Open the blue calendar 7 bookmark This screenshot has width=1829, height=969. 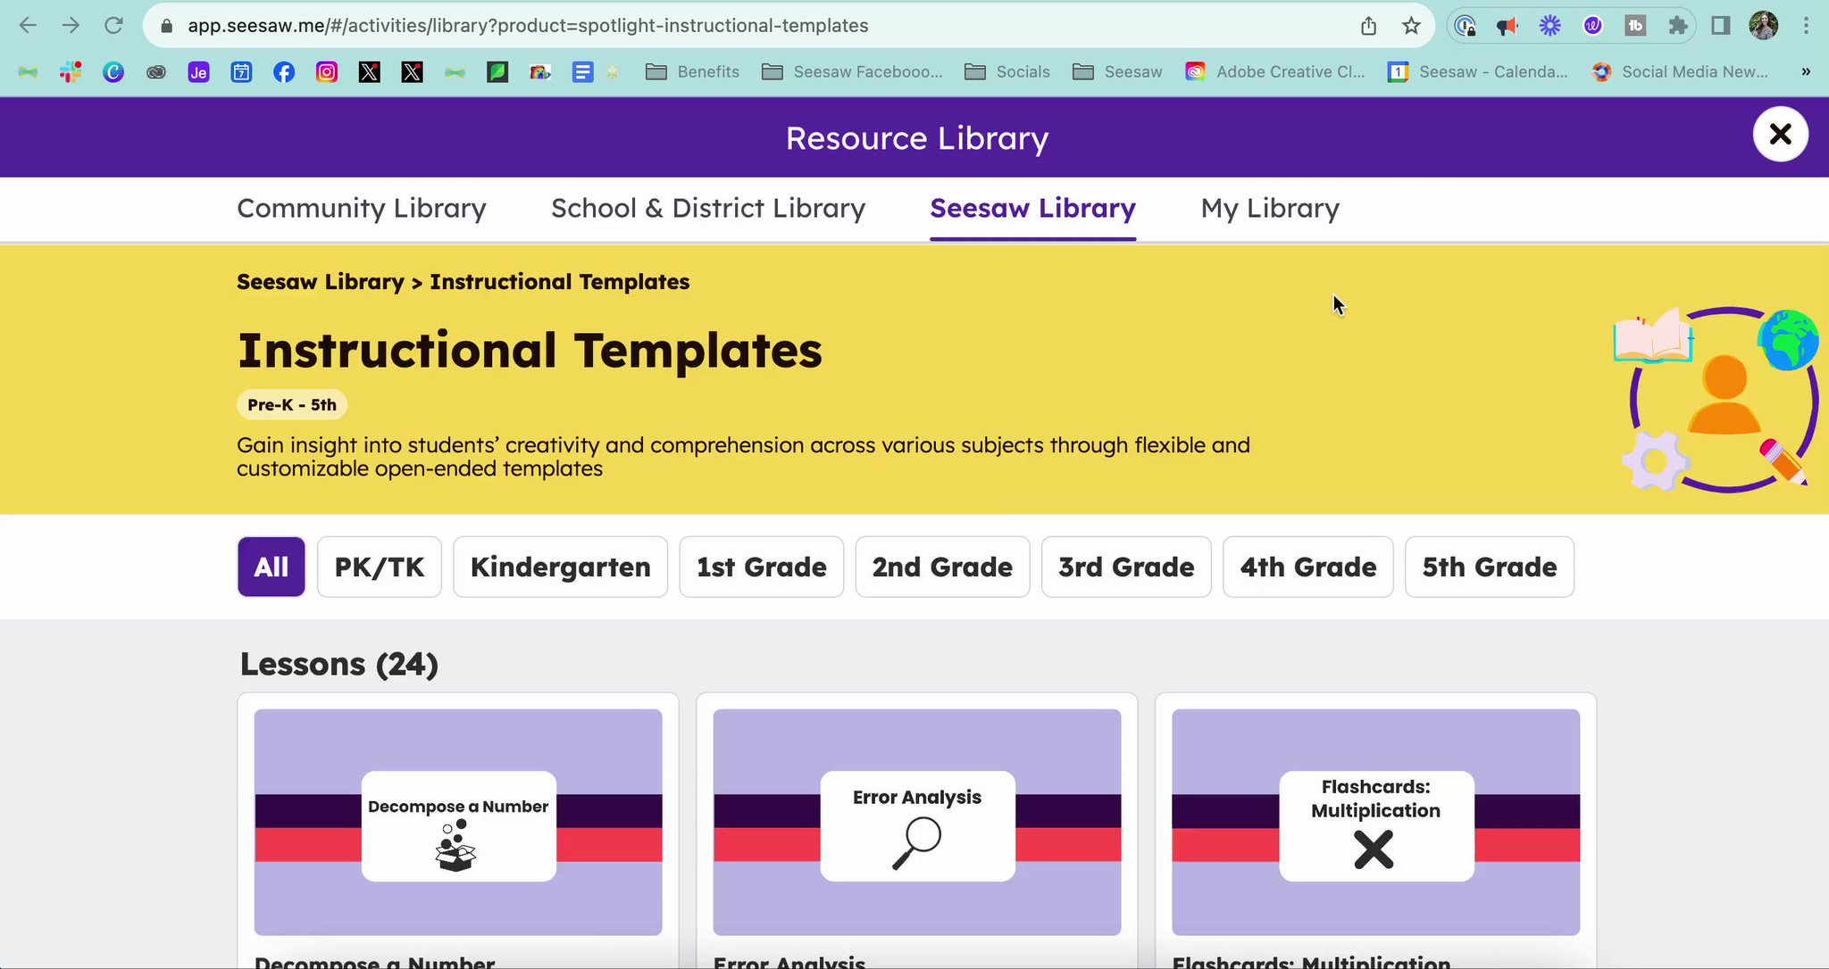pos(242,72)
